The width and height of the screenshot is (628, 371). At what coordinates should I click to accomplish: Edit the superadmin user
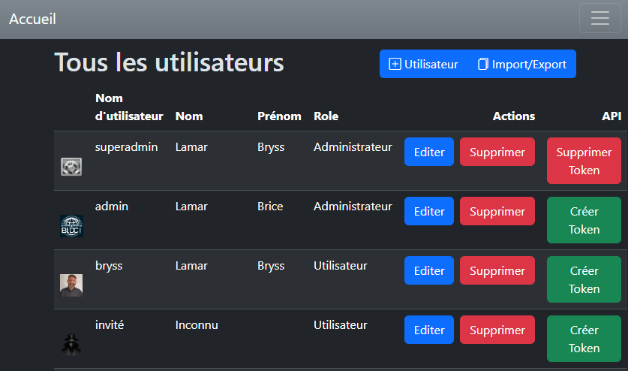coord(429,152)
